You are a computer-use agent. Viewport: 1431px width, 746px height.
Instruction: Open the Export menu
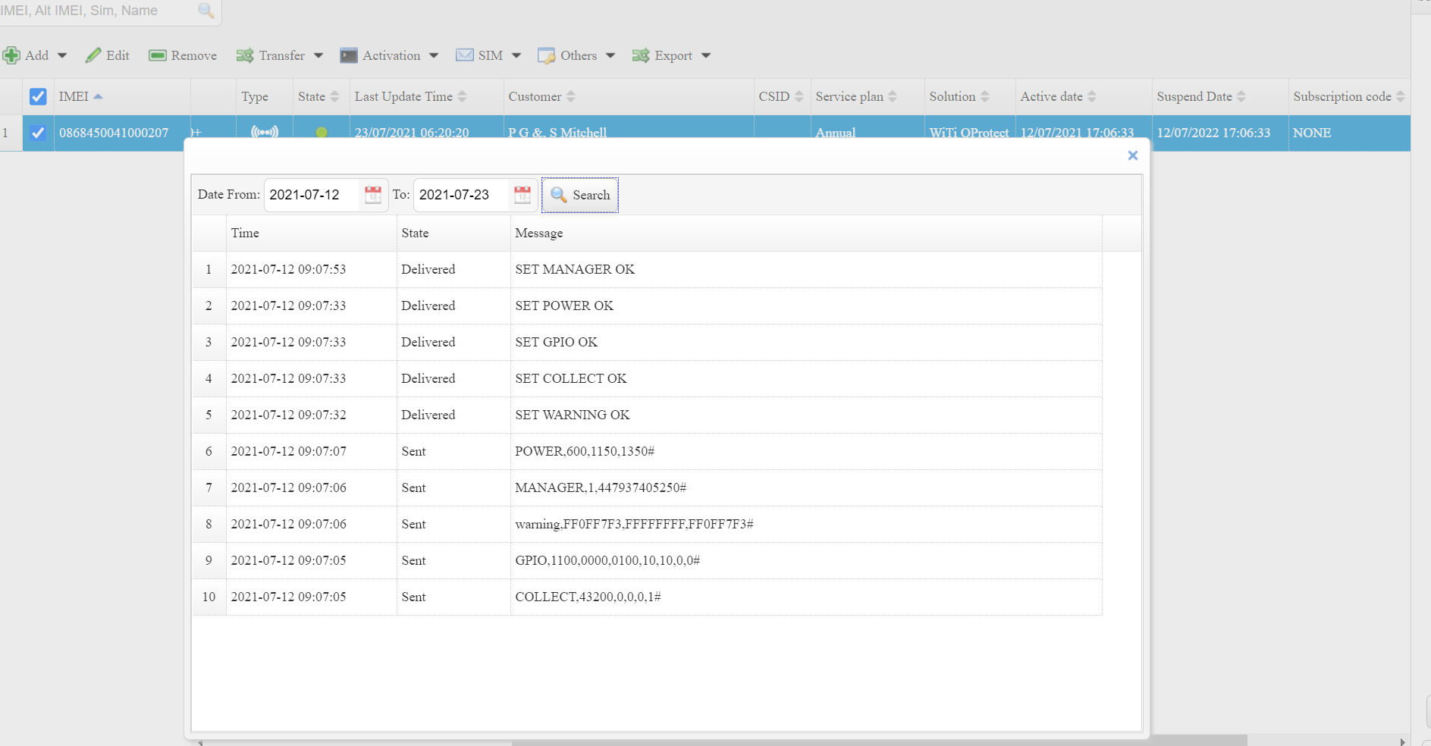[671, 55]
